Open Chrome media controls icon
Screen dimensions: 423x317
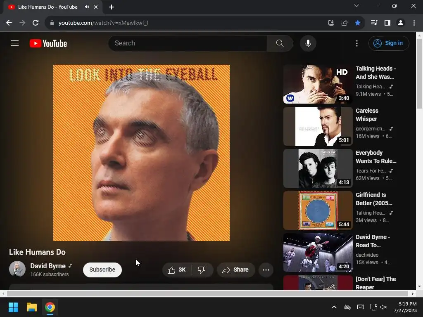point(374,23)
